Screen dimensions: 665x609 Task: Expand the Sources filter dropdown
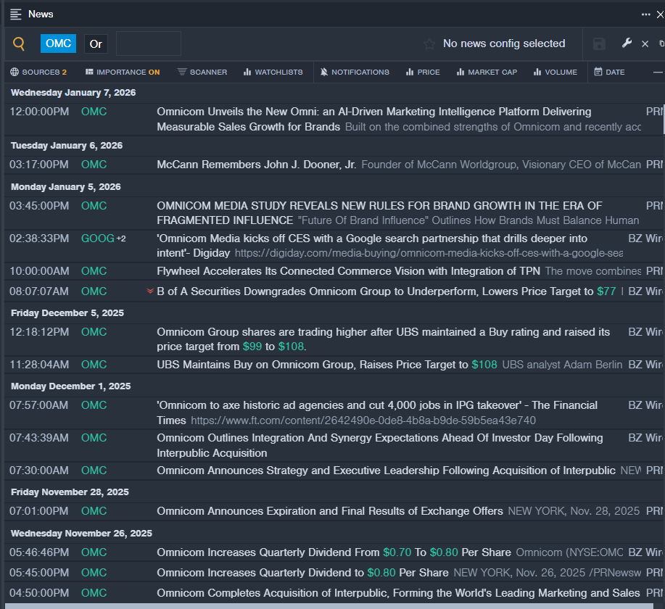pos(38,72)
